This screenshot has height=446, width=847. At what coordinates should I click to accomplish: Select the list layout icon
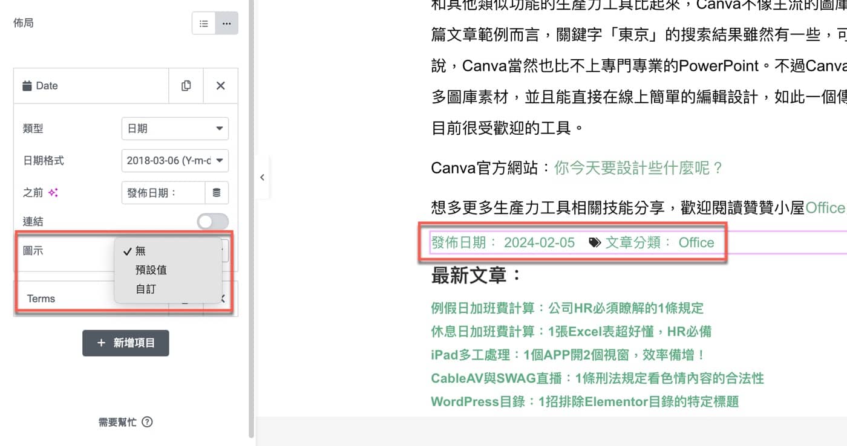[x=204, y=24]
